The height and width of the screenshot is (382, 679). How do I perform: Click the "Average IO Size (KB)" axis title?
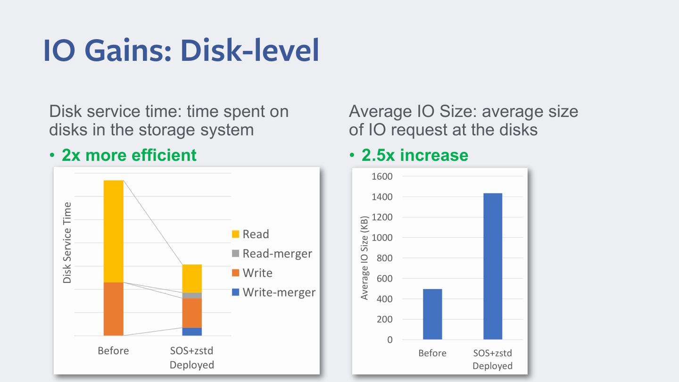click(x=364, y=258)
